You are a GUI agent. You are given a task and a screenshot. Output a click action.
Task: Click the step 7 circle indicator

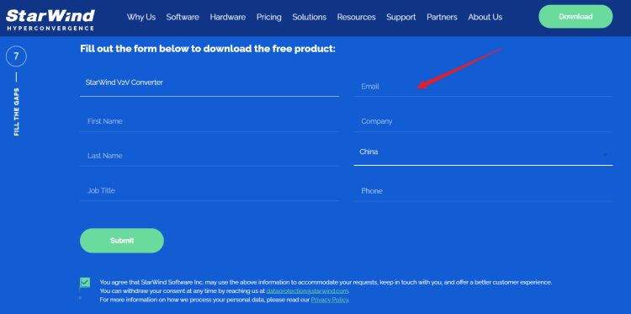[x=16, y=56]
